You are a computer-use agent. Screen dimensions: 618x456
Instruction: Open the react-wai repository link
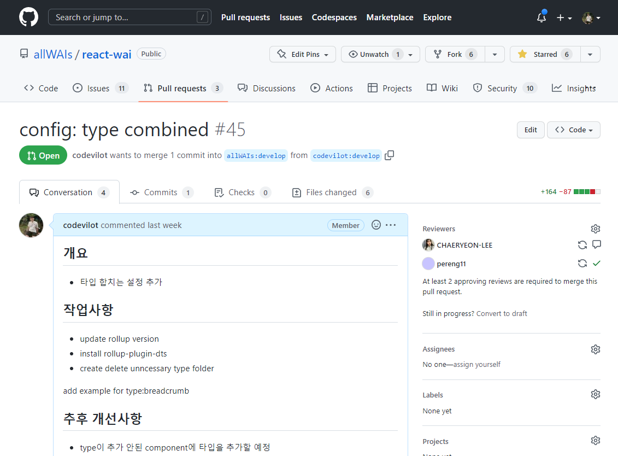[107, 54]
